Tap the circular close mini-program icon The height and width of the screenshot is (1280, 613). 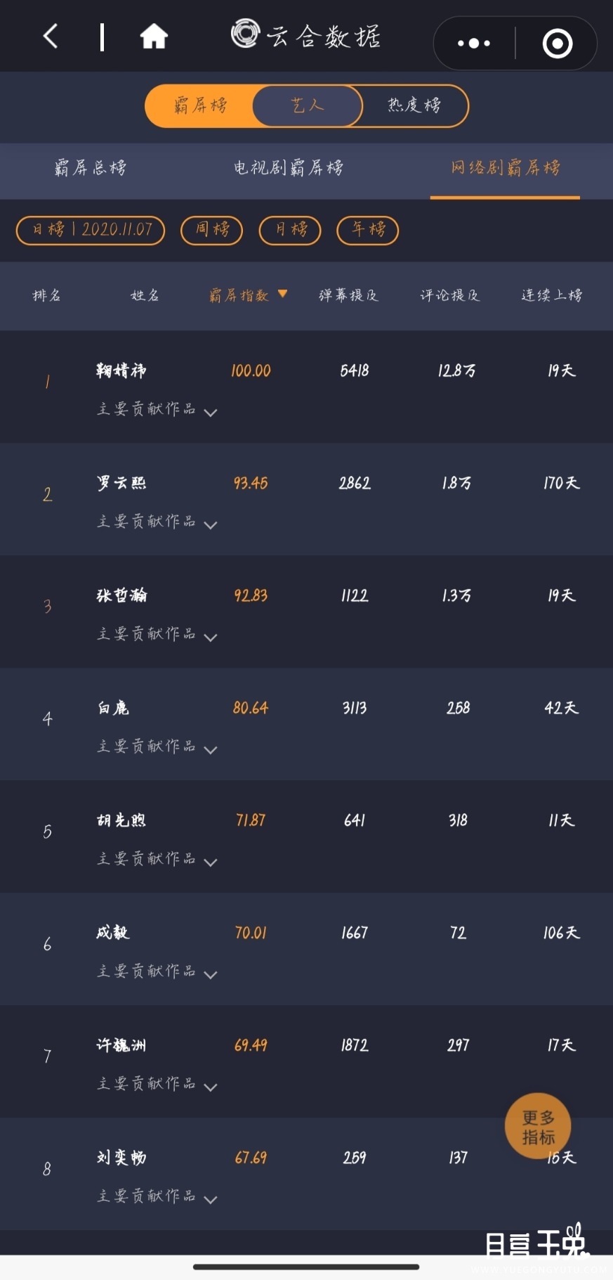pyautogui.click(x=558, y=44)
